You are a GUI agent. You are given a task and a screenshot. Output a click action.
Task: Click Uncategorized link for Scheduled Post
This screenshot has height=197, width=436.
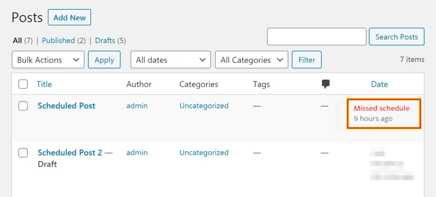click(x=204, y=106)
